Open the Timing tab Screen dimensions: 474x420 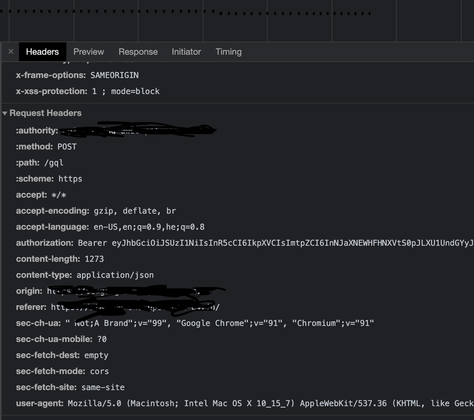pyautogui.click(x=229, y=52)
